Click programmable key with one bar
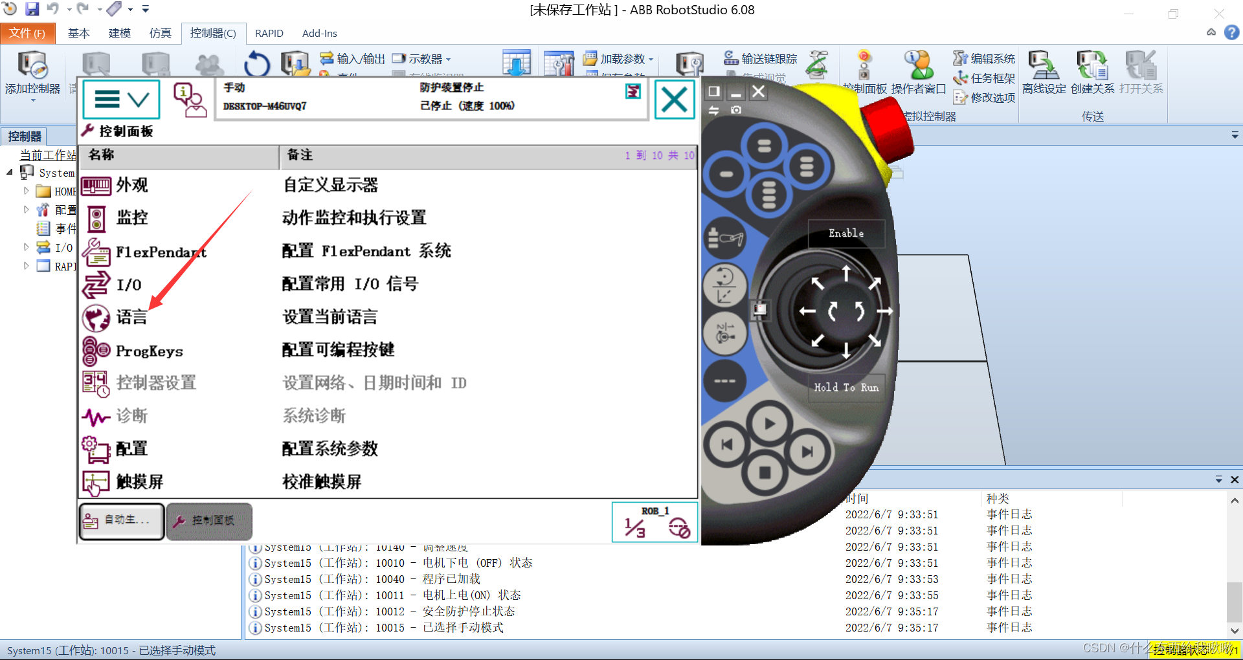This screenshot has height=660, width=1243. coord(726,174)
